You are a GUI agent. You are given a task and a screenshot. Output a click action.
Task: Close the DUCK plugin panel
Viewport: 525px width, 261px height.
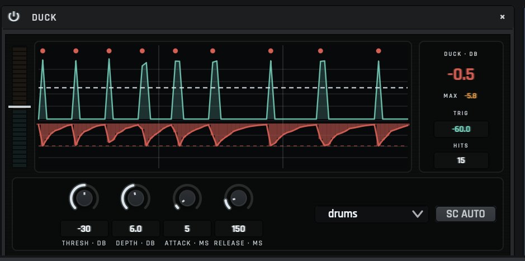(502, 17)
